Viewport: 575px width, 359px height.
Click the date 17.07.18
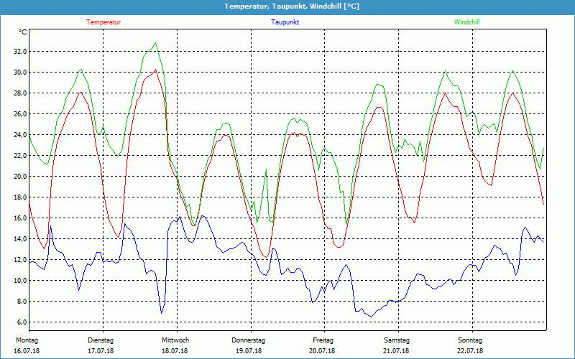point(101,351)
